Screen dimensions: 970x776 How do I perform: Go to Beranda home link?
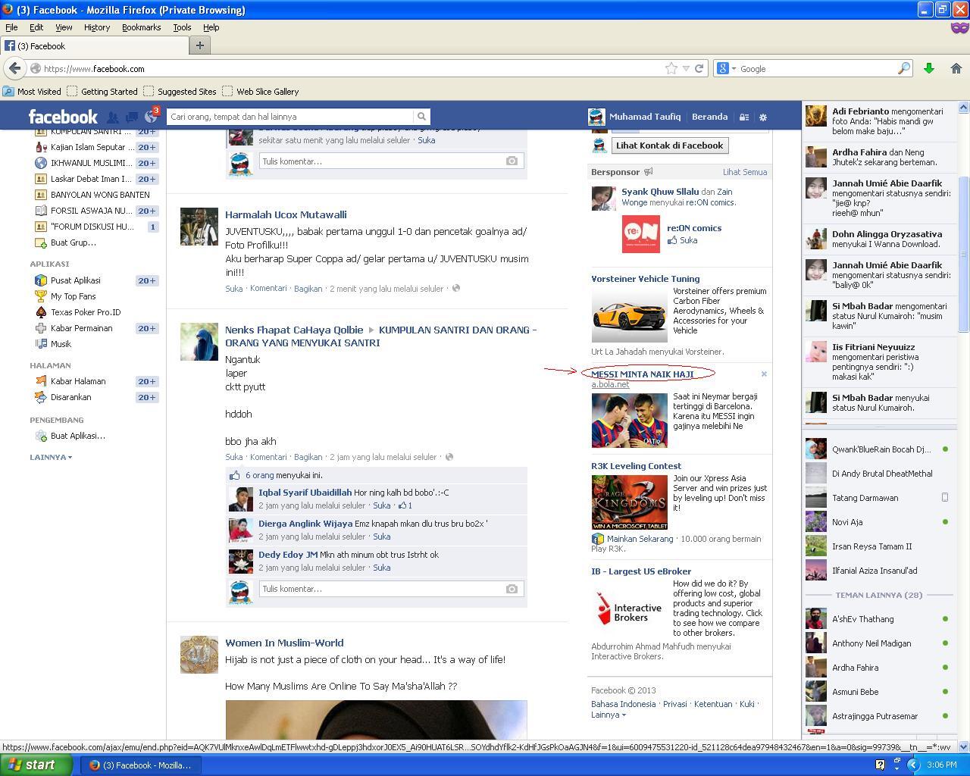pyautogui.click(x=710, y=117)
